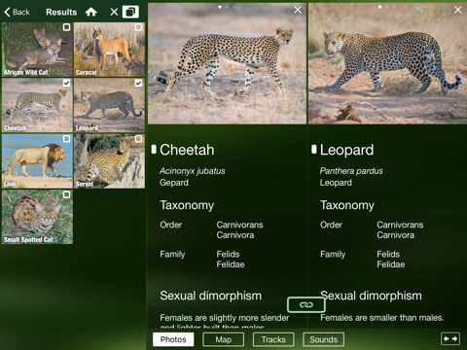Viewport: 467px width, 350px height.
Task: Click the Gepard name text
Action: point(174,183)
